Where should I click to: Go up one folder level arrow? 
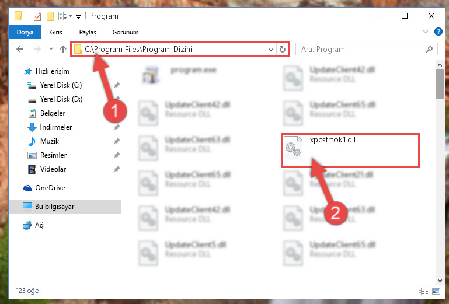click(63, 49)
